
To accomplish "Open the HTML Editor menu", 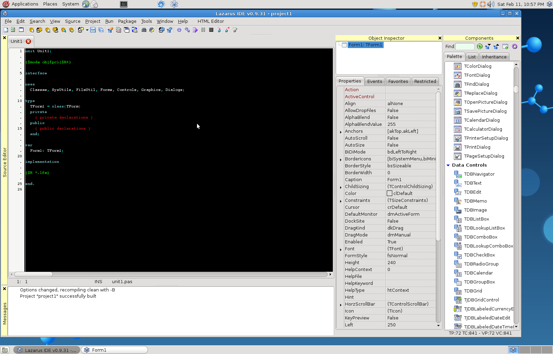I will point(210,21).
